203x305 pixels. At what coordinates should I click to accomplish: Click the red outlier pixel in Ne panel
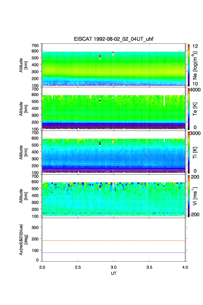pyautogui.click(x=100, y=56)
